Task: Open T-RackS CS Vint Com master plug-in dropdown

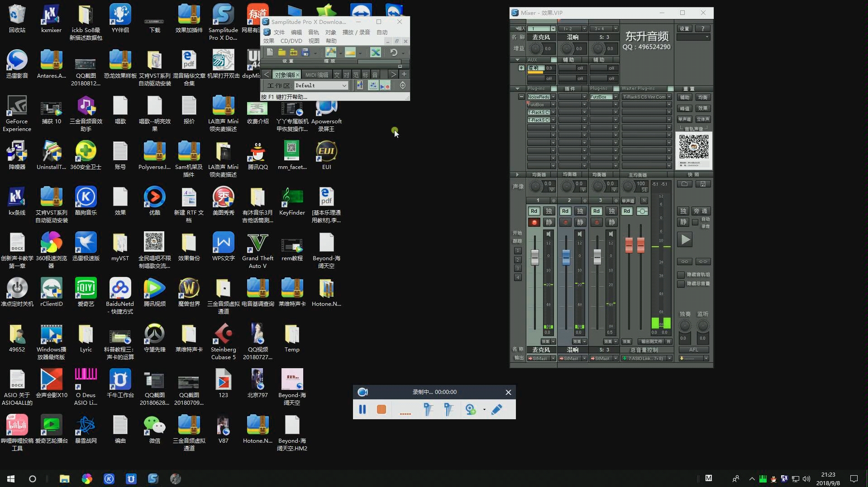Action: click(669, 97)
